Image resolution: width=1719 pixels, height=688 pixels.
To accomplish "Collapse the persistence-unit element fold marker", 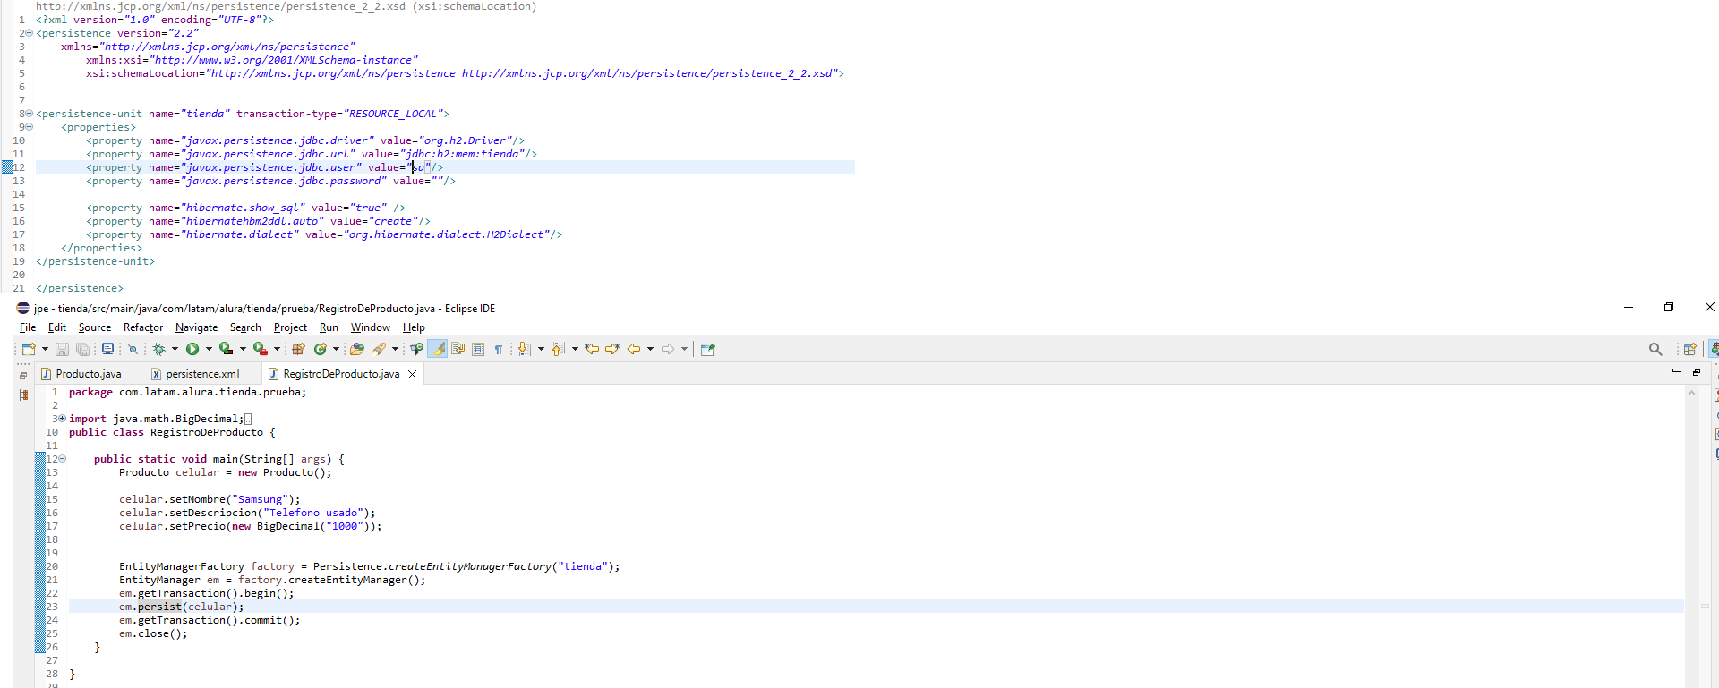I will (x=29, y=114).
